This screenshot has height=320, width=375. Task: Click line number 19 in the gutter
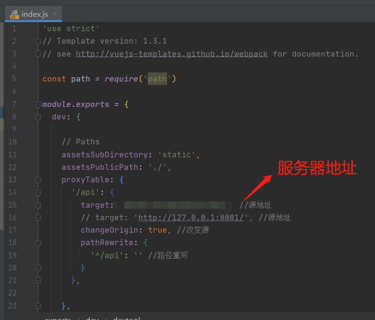coord(12,255)
